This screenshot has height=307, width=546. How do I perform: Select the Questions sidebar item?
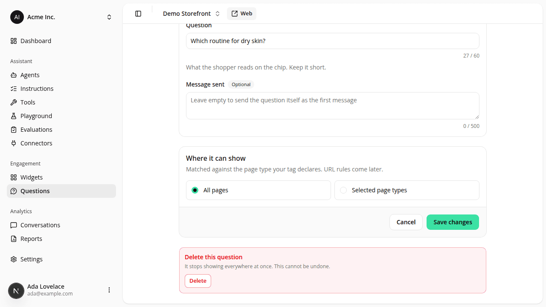[61, 191]
